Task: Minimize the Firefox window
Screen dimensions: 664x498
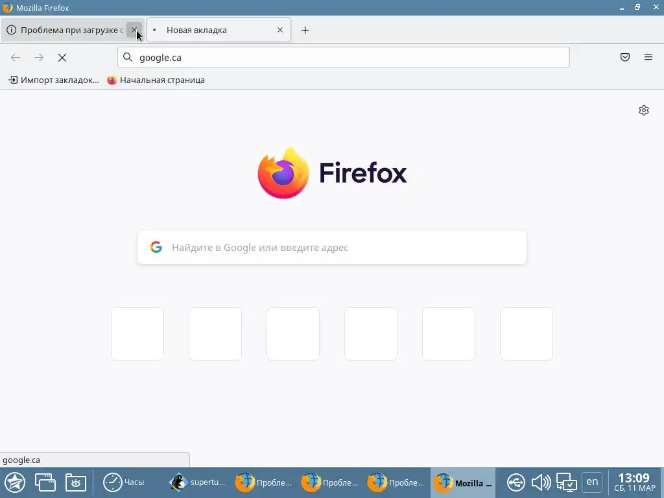Action: pyautogui.click(x=622, y=8)
